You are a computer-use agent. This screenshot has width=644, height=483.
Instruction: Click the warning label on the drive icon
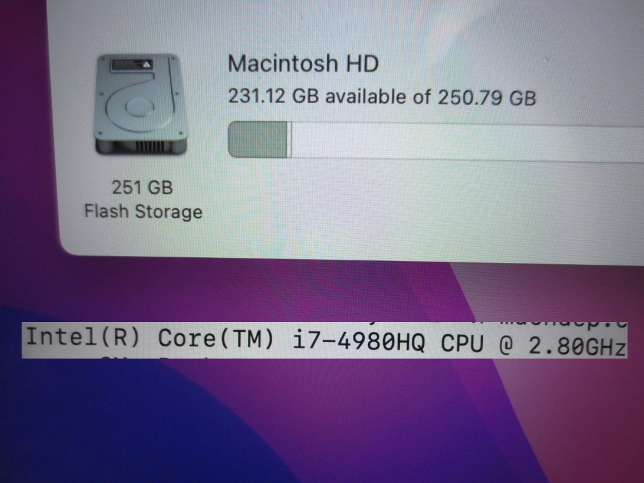(x=132, y=65)
